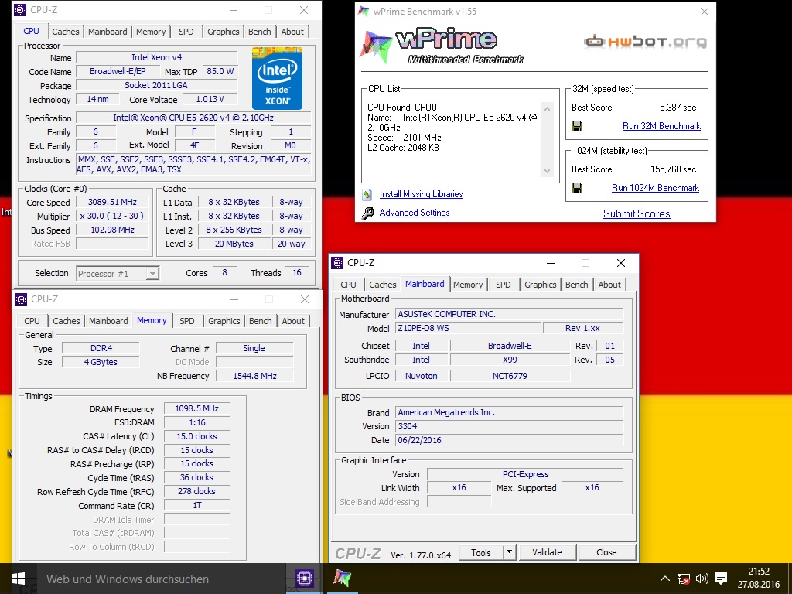Image resolution: width=792 pixels, height=594 pixels.
Task: Show hidden system tray icons
Action: [x=664, y=579]
